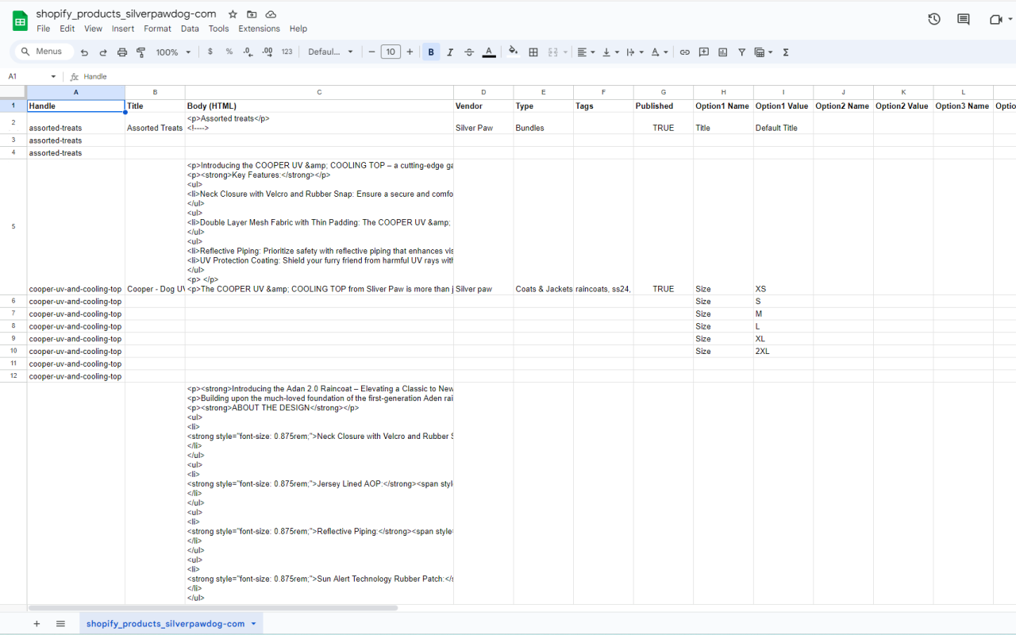Click the font size input field

[x=391, y=52]
